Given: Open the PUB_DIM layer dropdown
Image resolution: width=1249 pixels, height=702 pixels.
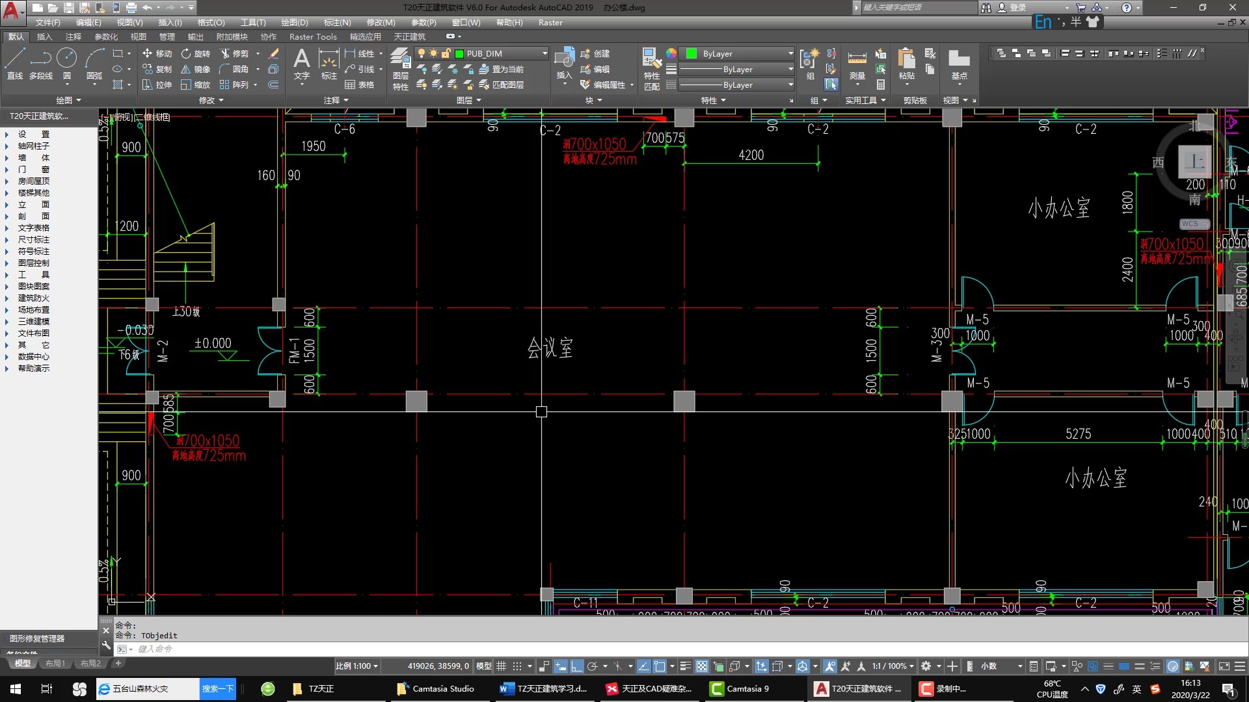Looking at the screenshot, I should tap(544, 53).
